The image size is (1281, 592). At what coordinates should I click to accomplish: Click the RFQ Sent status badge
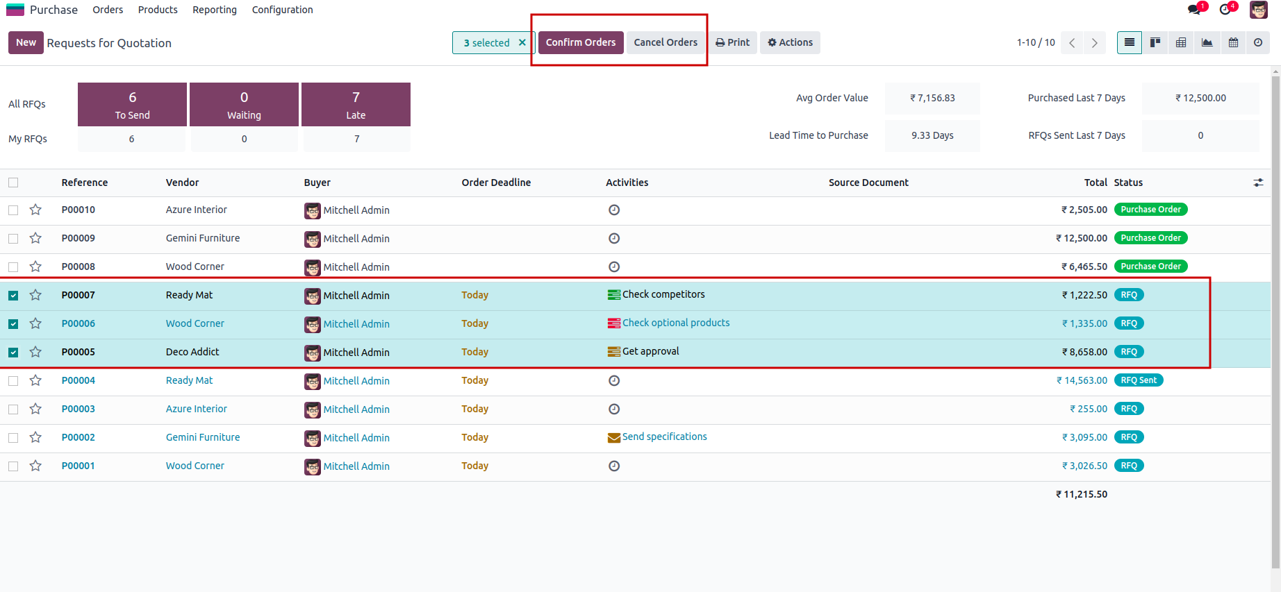pos(1139,380)
